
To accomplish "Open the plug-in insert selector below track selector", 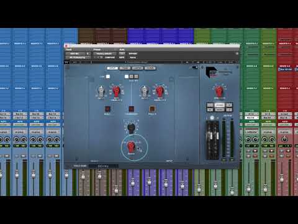I will [78, 57].
